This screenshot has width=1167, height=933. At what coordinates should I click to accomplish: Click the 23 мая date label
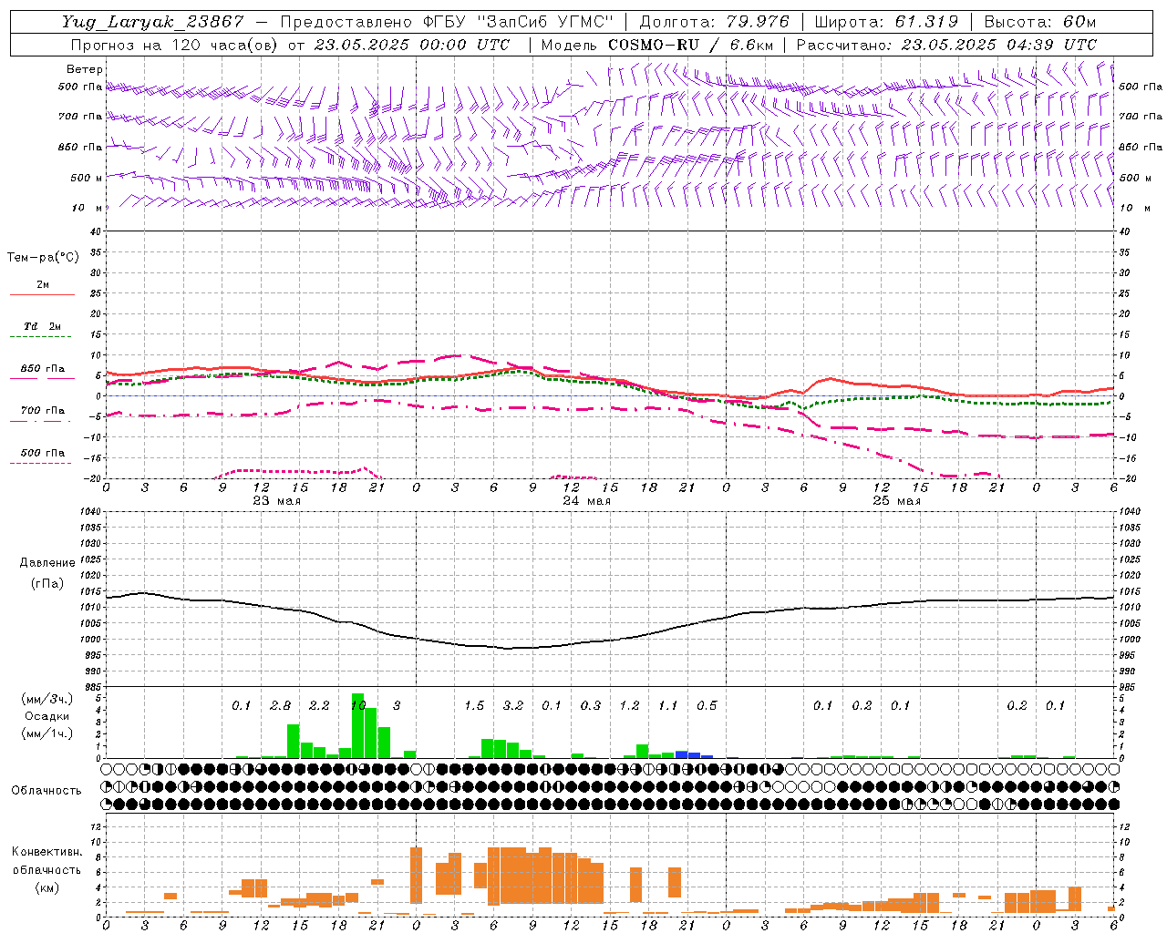tap(277, 501)
